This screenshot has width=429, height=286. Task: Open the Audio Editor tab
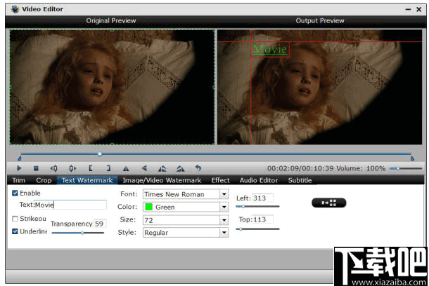(259, 180)
